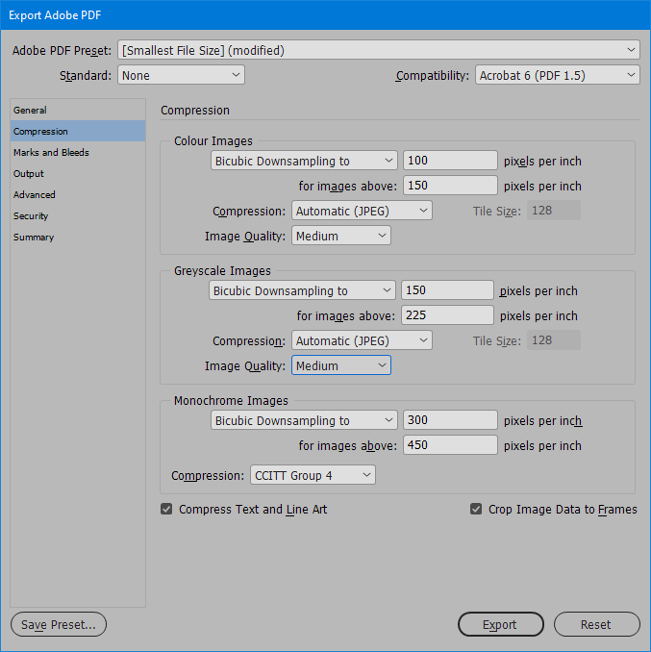Open the Adobe PDF Preset dropdown
651x652 pixels.
click(378, 50)
